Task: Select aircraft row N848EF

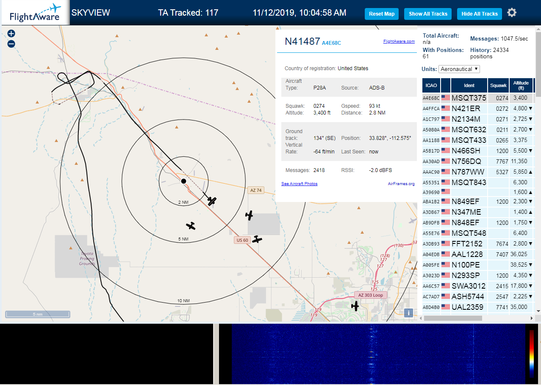Action: click(x=478, y=222)
